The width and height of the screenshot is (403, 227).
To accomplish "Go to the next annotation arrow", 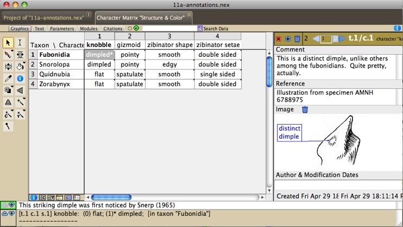I will [342, 39].
